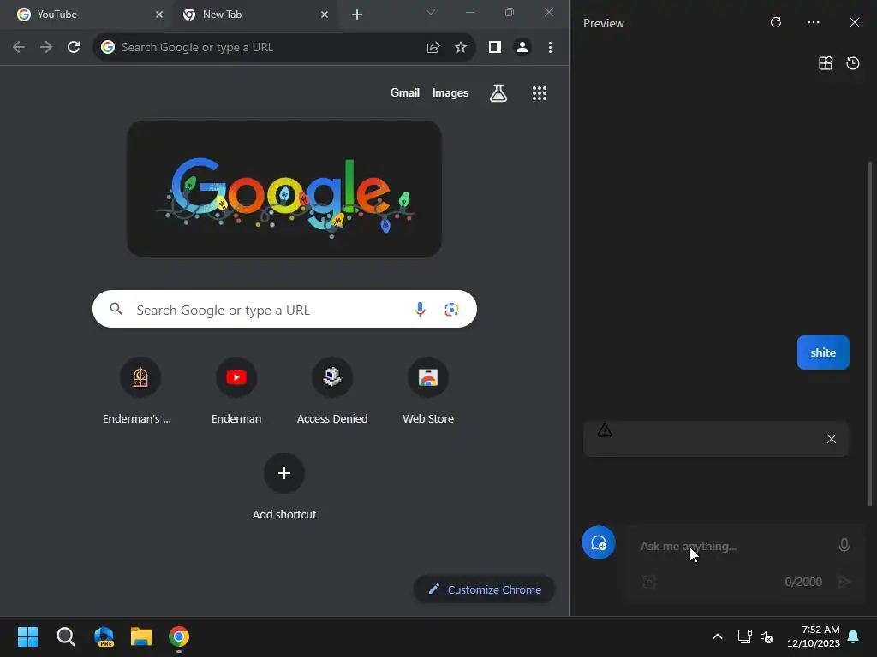Bookmark this tab with the star icon
This screenshot has width=877, height=657.
click(x=460, y=48)
